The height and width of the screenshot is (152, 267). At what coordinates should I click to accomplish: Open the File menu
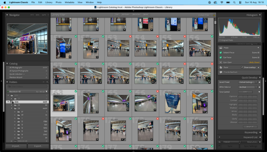33,2
